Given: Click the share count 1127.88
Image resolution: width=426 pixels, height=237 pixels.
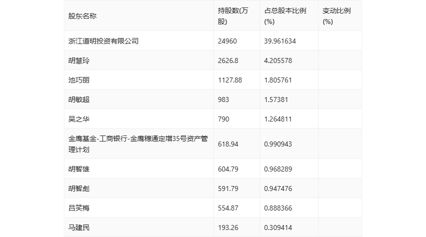Looking at the screenshot, I should click(230, 80).
